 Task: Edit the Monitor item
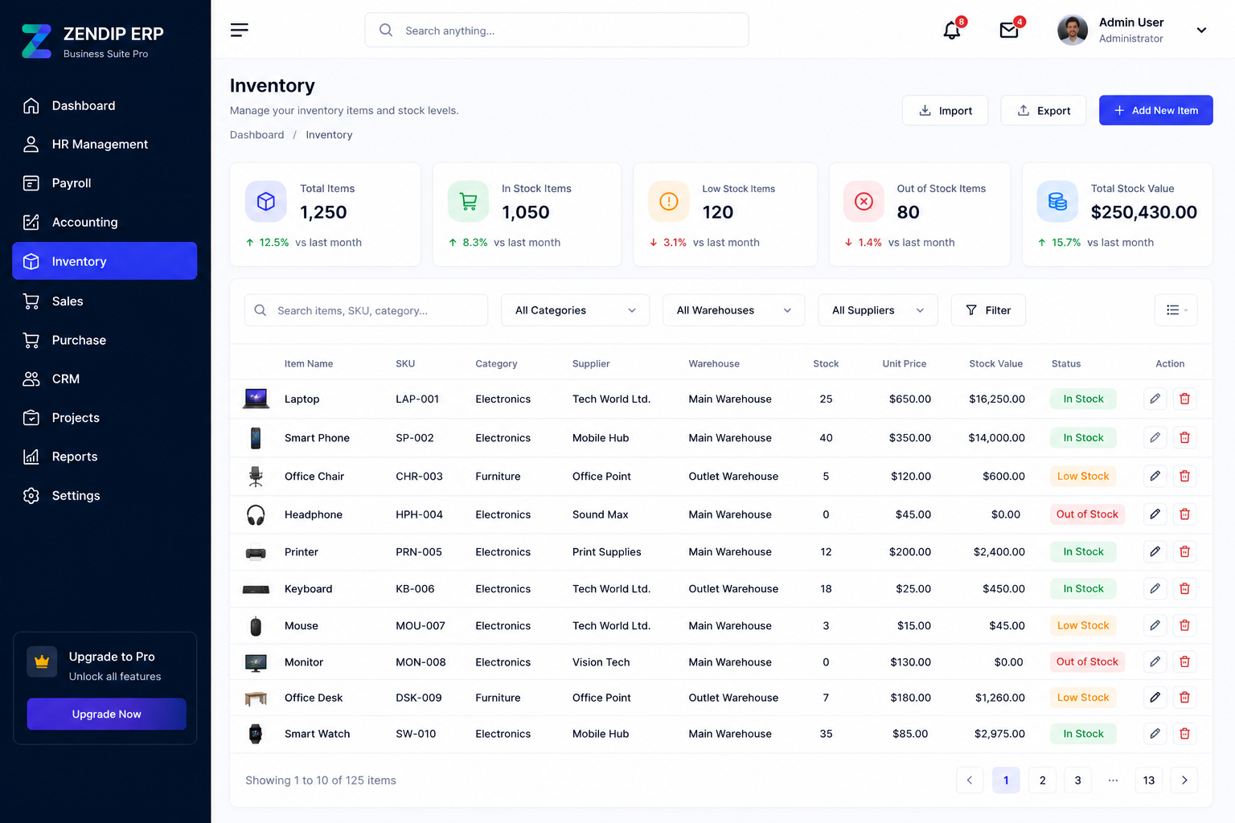coord(1155,661)
